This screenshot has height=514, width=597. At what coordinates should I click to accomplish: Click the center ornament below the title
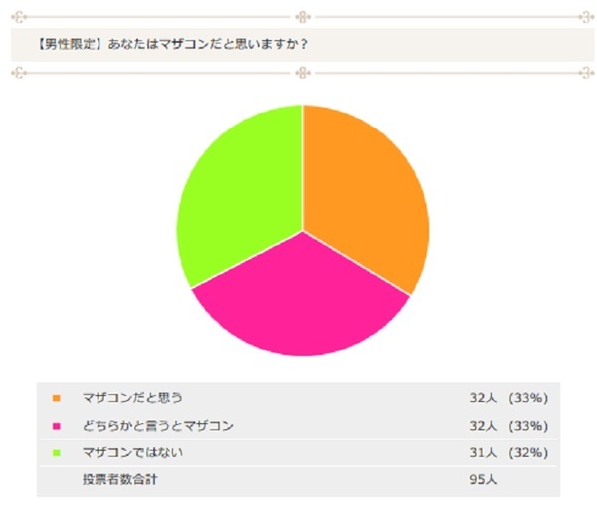(x=300, y=72)
